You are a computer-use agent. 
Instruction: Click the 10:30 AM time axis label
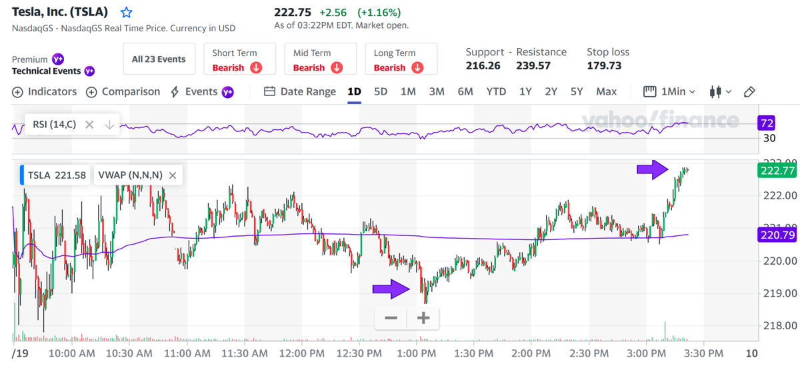tap(130, 353)
